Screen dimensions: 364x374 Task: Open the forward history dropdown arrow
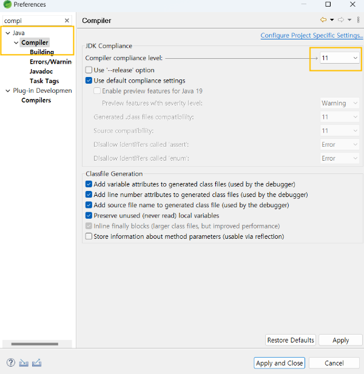(349, 20)
